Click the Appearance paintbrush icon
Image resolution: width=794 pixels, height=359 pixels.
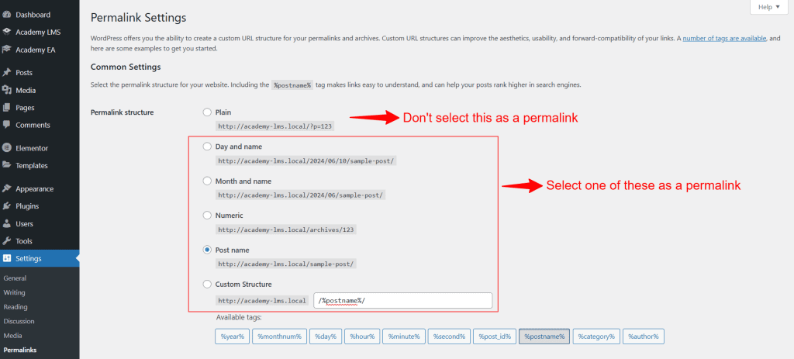[x=6, y=189]
